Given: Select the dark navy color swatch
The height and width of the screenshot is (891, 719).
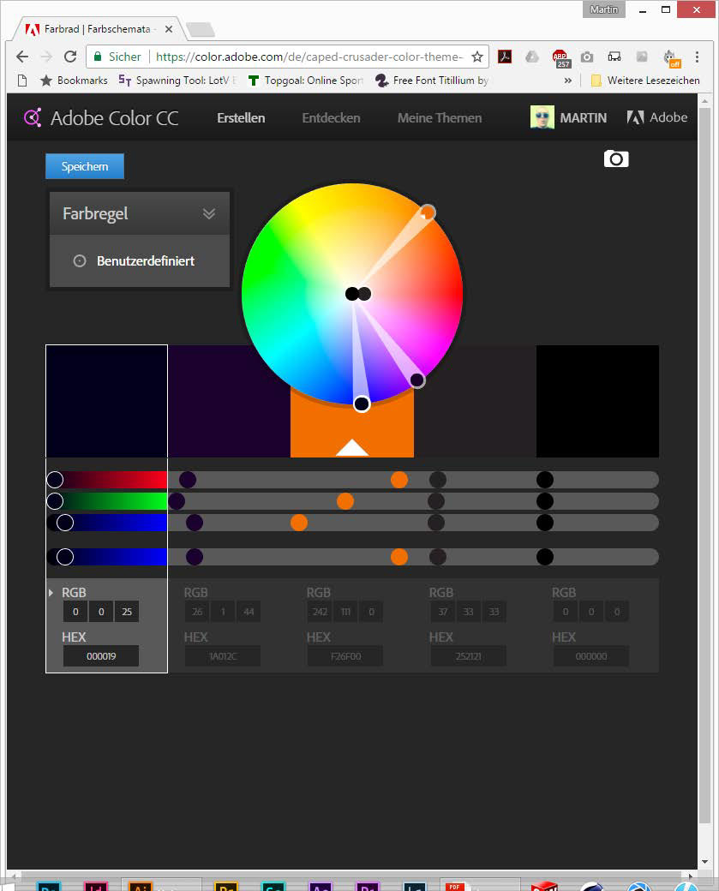Looking at the screenshot, I should pyautogui.click(x=106, y=401).
